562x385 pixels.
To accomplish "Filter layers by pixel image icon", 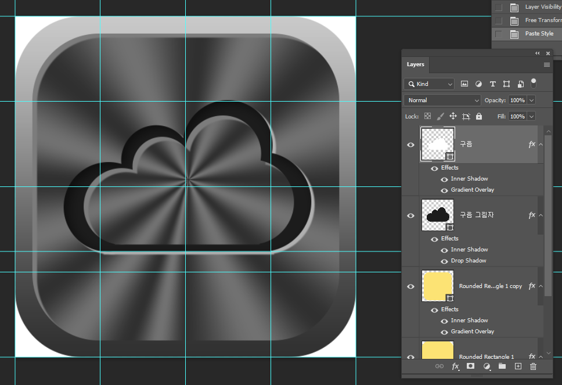I will 464,84.
